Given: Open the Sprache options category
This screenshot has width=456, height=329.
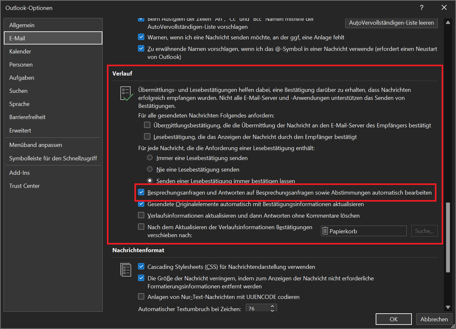Looking at the screenshot, I should (53, 104).
